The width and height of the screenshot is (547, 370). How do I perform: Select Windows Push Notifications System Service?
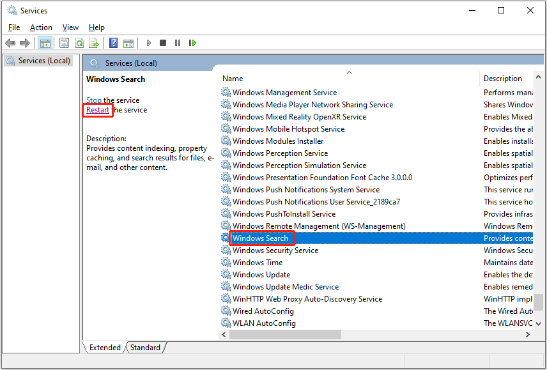pos(306,190)
